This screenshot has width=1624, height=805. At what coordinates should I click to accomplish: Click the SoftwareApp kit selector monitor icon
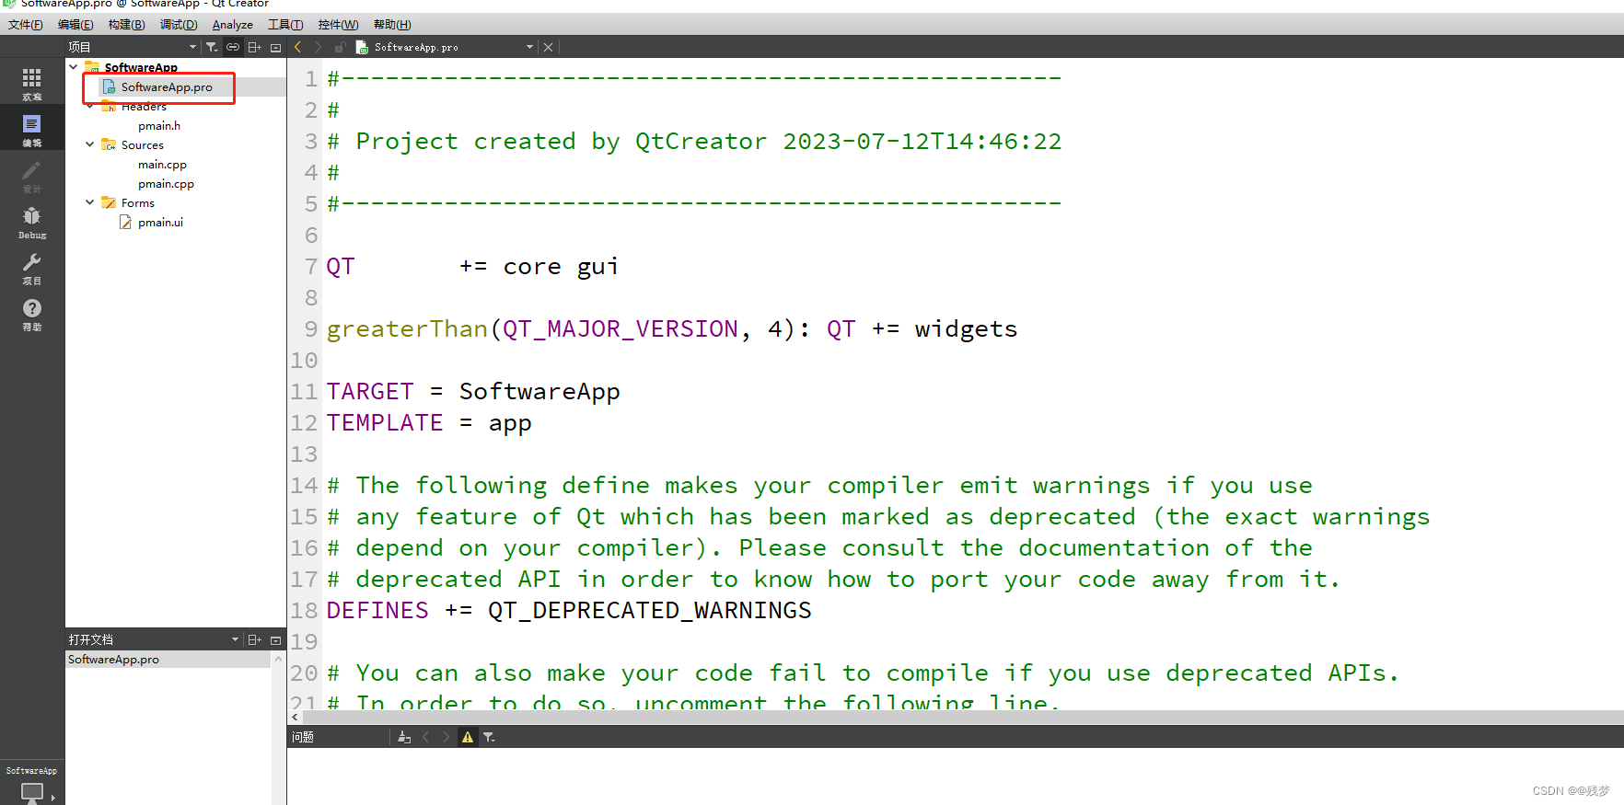pyautogui.click(x=32, y=792)
